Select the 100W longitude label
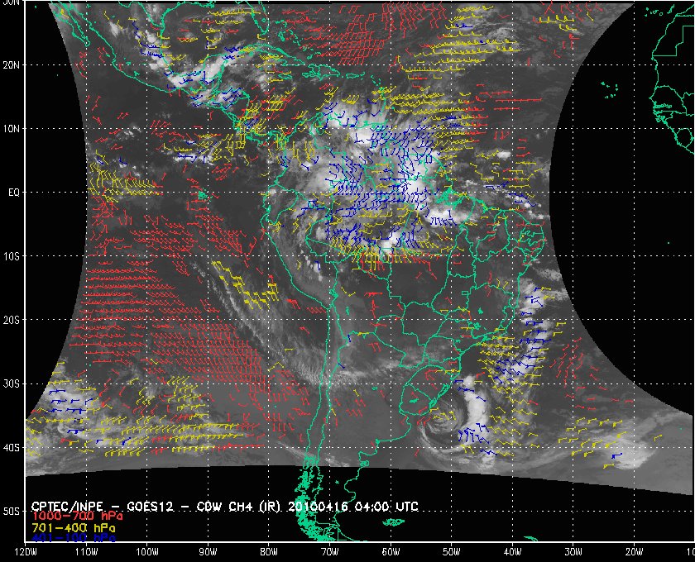The height and width of the screenshot is (562, 695). click(x=146, y=552)
